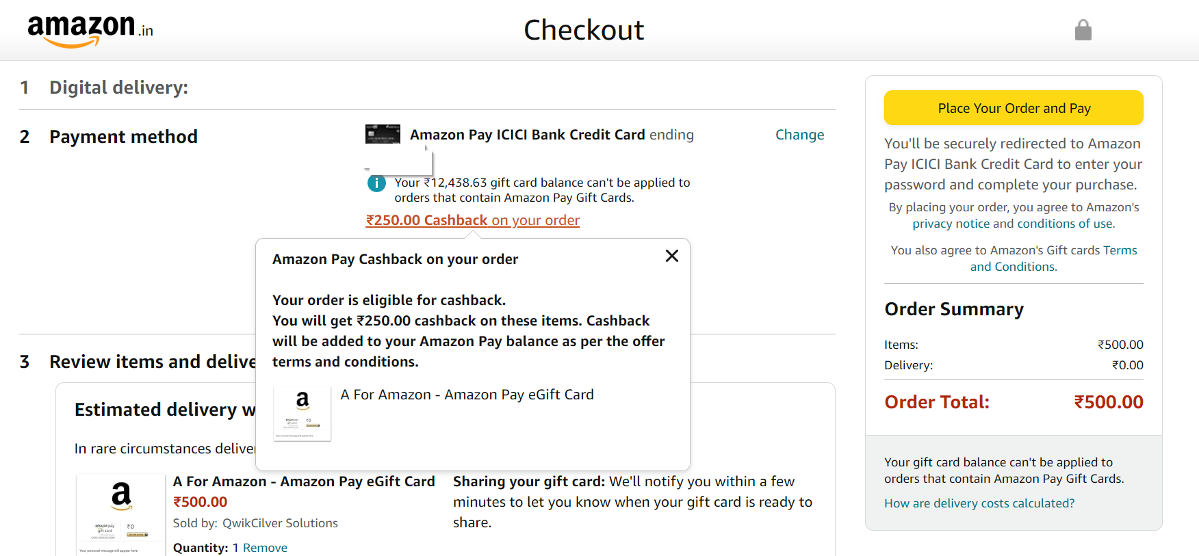Click the Digital delivery section heading

[x=118, y=87]
